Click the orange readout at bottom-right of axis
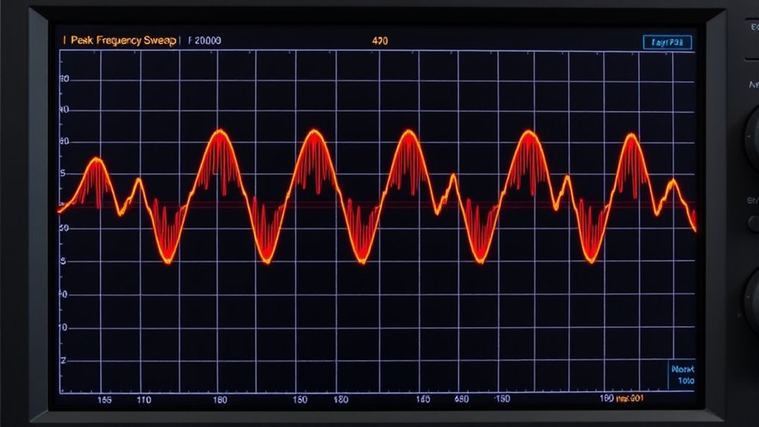 (x=629, y=399)
